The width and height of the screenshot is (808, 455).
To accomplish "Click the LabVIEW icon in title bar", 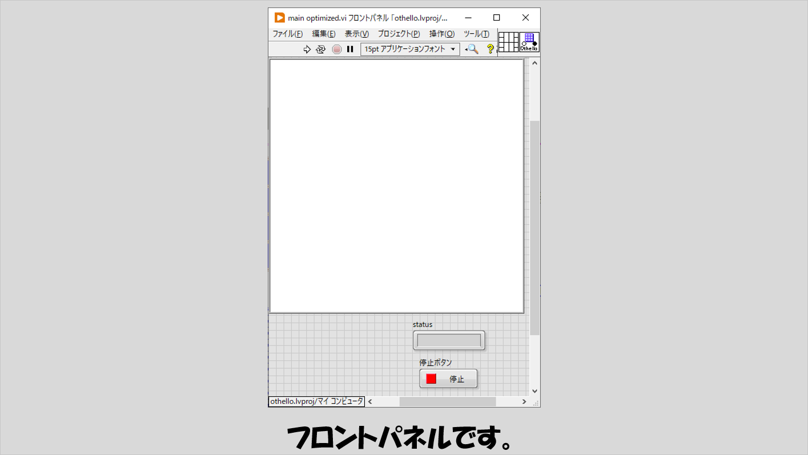I will coord(279,18).
